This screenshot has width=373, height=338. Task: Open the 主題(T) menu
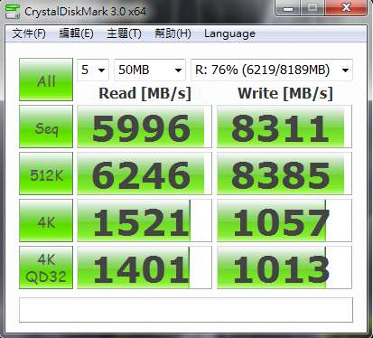click(124, 33)
